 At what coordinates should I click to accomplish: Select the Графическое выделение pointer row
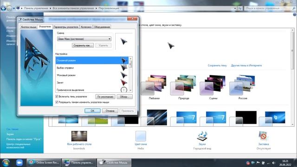pos(92,90)
